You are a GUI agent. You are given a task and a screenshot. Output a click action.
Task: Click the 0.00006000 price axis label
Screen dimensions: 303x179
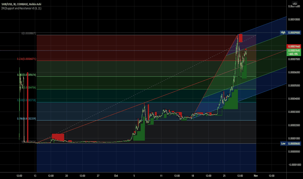(x=294, y=72)
